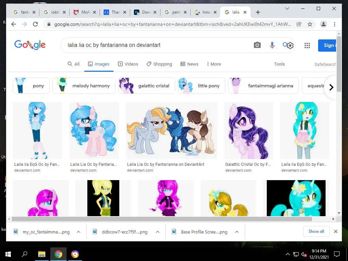The image size is (348, 261).
Task: Open 'Laila Lia Oc by Fantarianna on DeviantArt' link
Action: 166,164
